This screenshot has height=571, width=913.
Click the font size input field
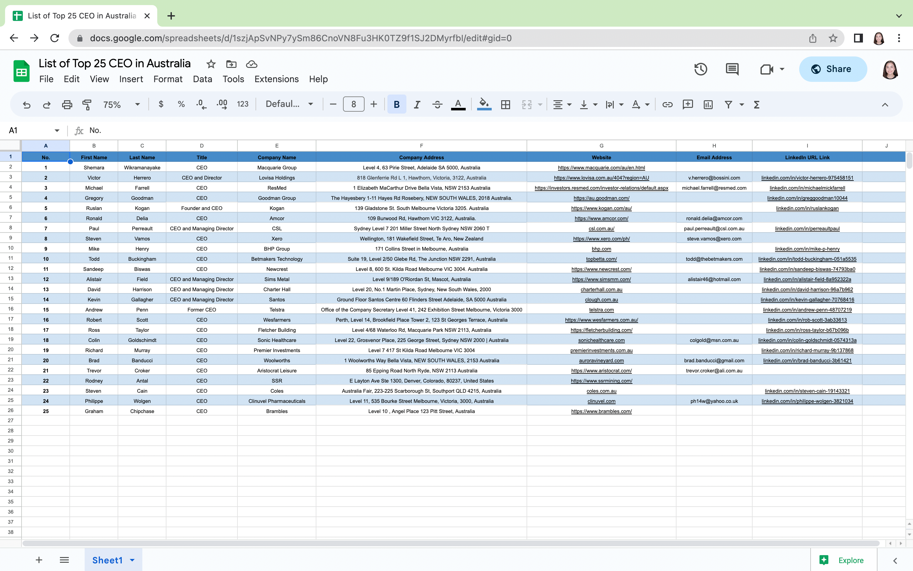pos(353,104)
